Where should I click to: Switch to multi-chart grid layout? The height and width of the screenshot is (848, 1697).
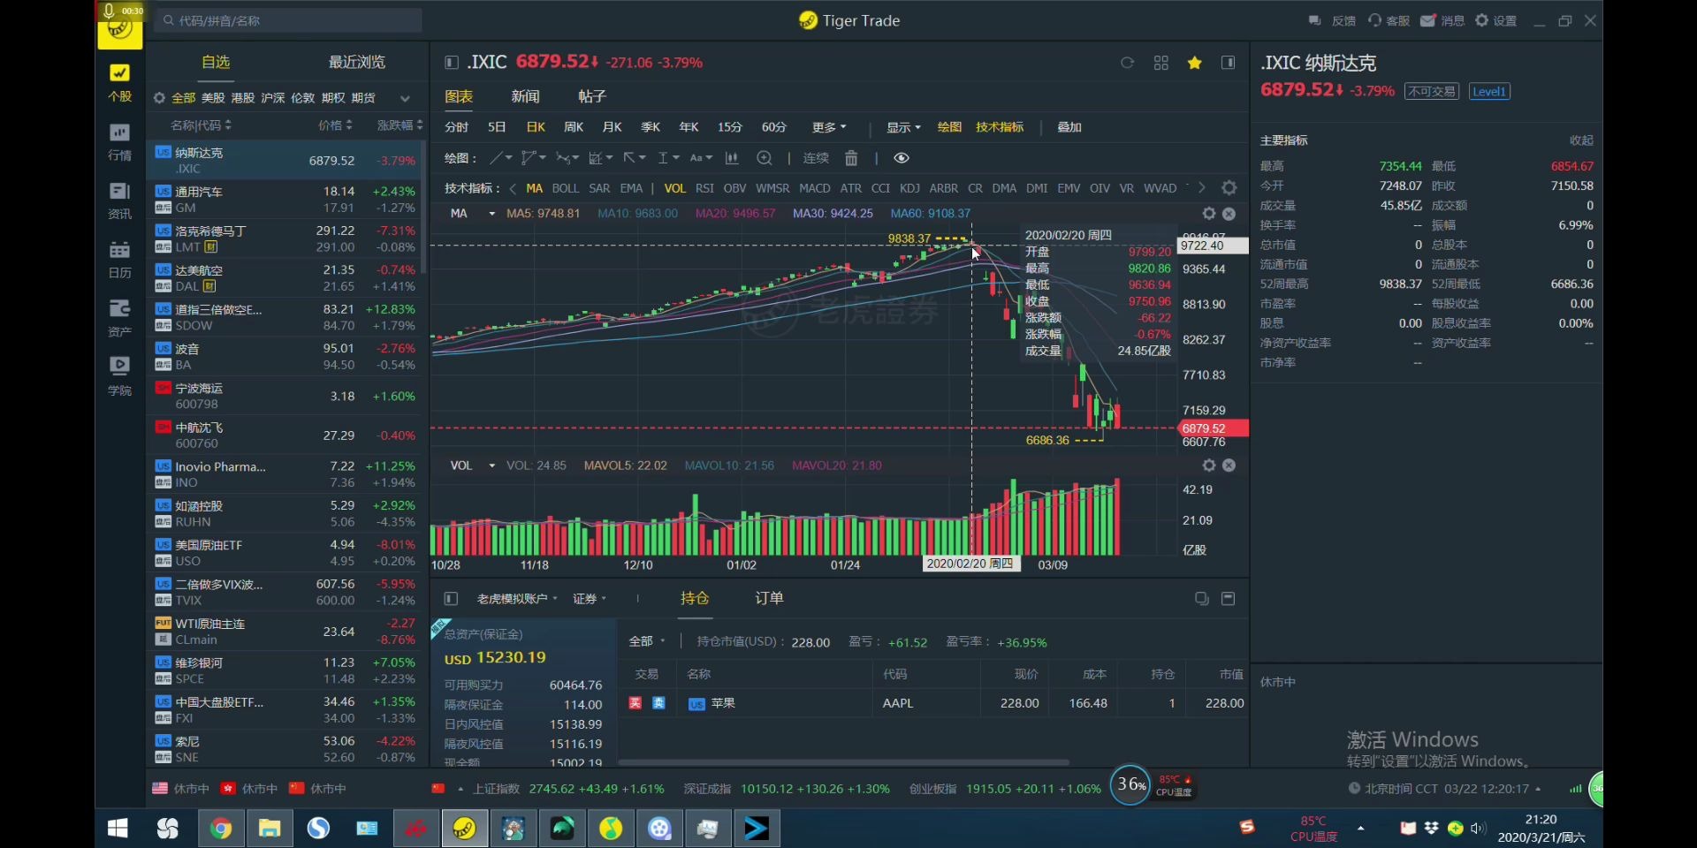click(x=1161, y=63)
